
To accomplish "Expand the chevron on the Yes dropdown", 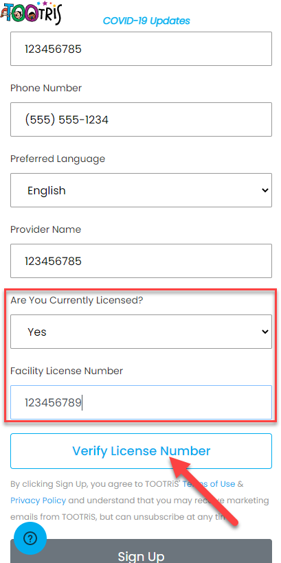I will click(x=265, y=332).
